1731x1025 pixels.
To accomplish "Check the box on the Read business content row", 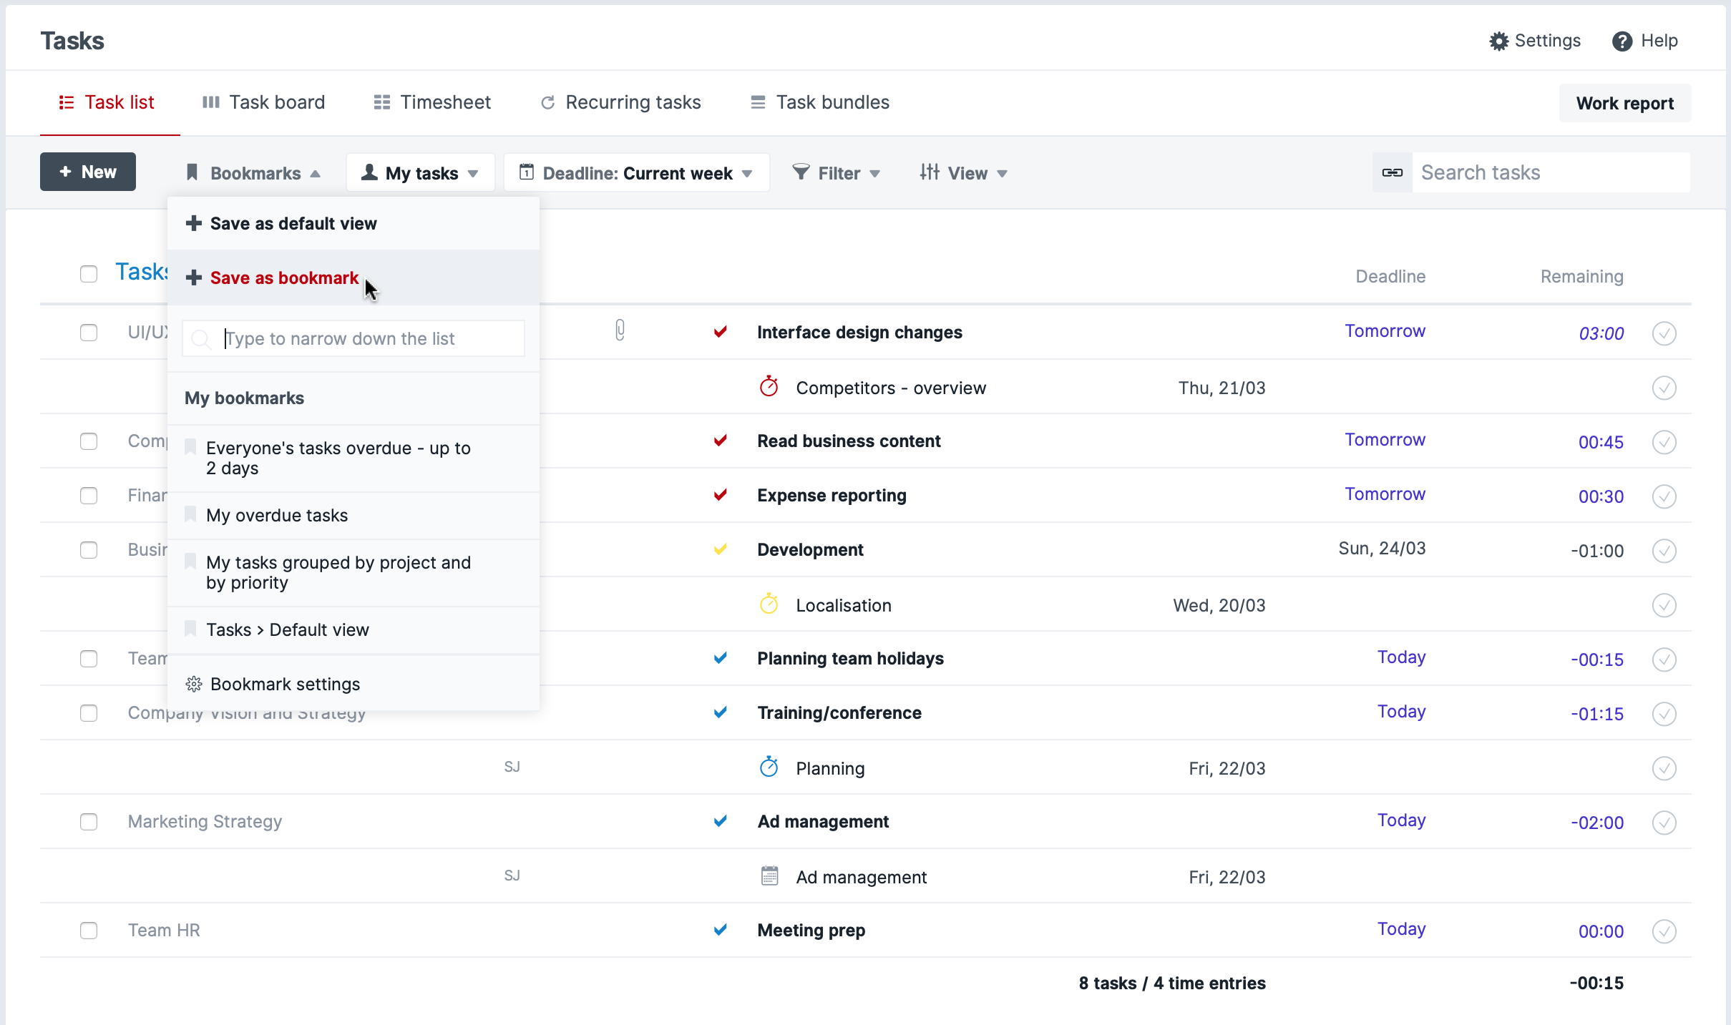I will 89,441.
